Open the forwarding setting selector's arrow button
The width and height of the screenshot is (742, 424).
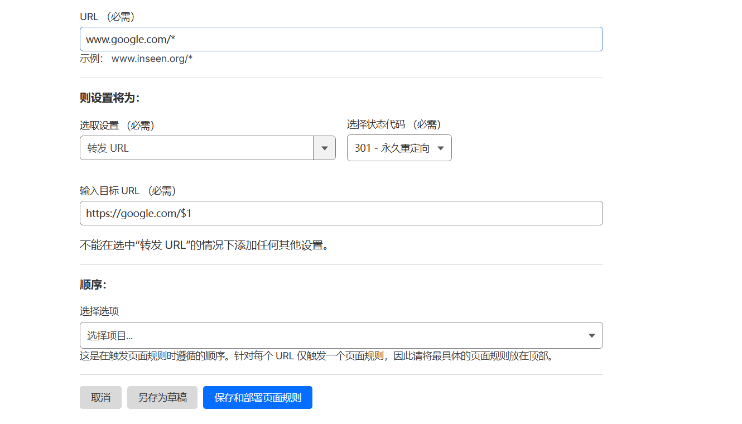(324, 148)
